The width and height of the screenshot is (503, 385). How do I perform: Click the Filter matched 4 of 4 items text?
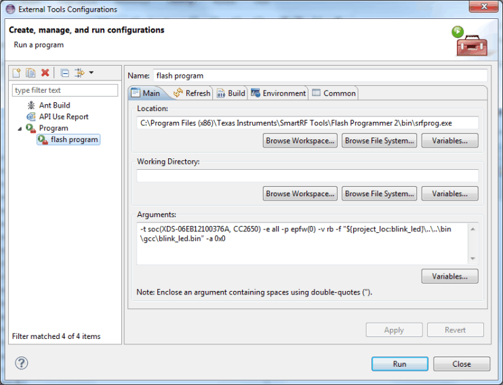56,336
